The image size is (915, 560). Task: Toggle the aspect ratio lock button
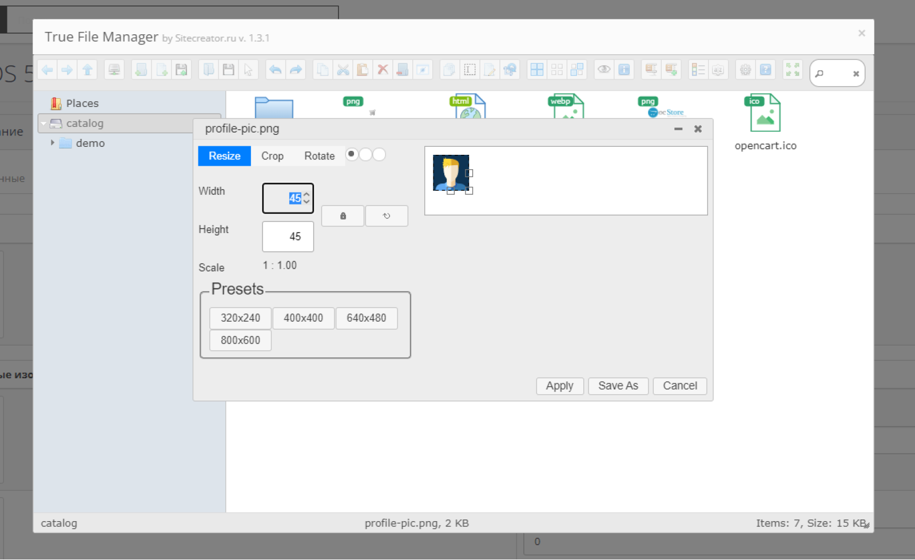coord(343,216)
